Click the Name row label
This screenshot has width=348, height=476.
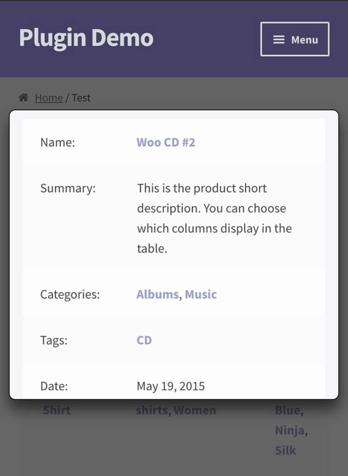click(57, 142)
